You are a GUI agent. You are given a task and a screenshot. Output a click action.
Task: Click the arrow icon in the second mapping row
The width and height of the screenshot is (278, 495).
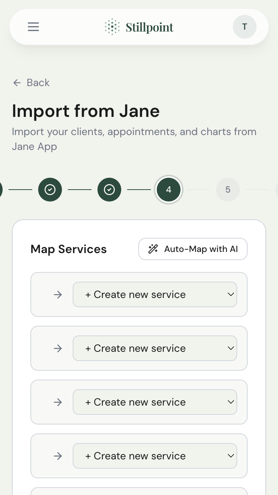[x=58, y=348]
